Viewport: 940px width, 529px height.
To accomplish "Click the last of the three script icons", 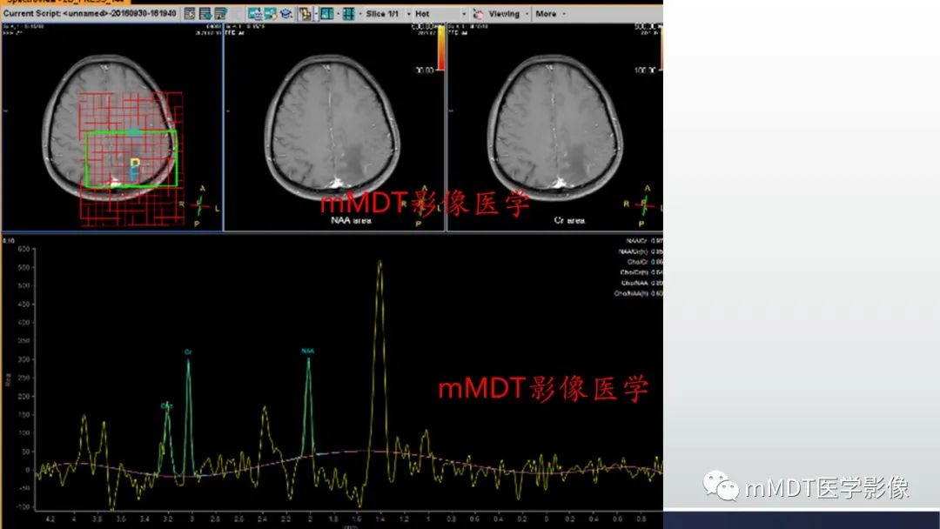I will (220, 14).
